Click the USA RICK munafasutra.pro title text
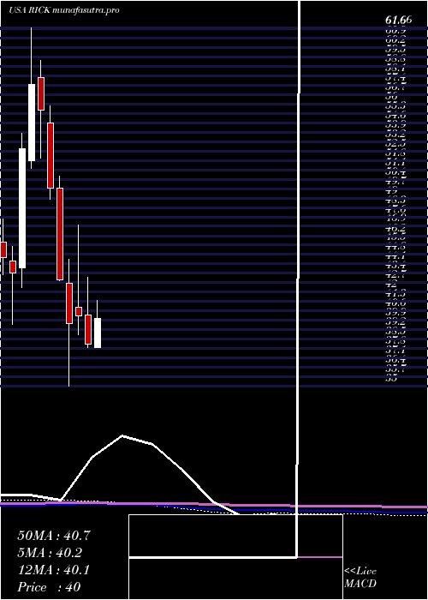Image resolution: width=428 pixels, height=600 pixels. (x=64, y=10)
